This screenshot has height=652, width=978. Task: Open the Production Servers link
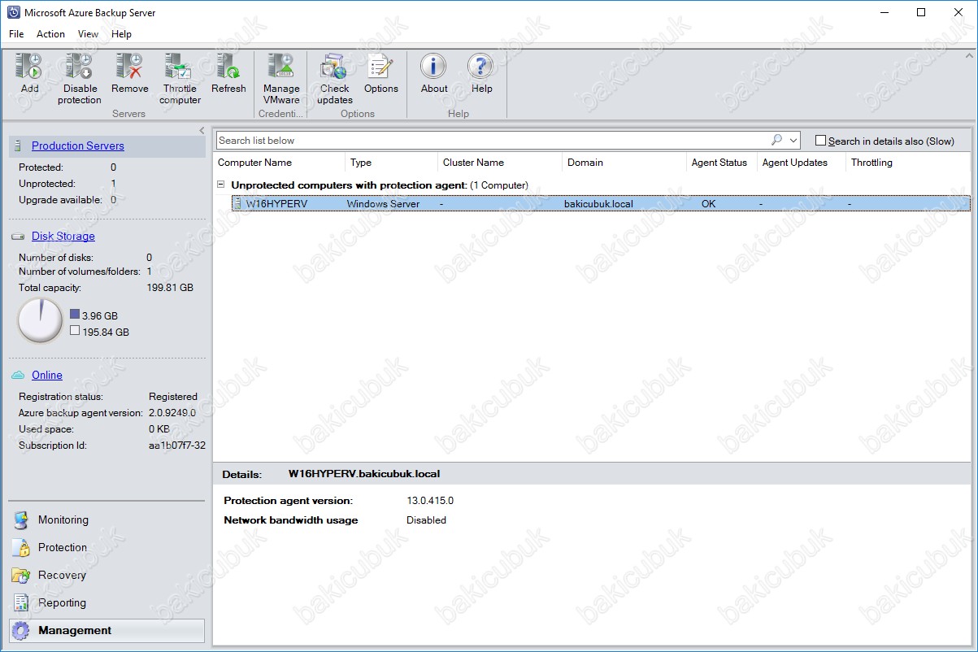tap(78, 146)
